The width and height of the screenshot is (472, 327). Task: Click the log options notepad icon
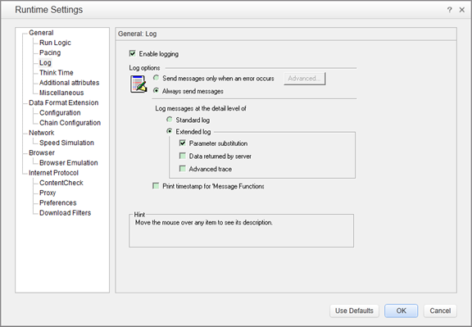point(138,84)
